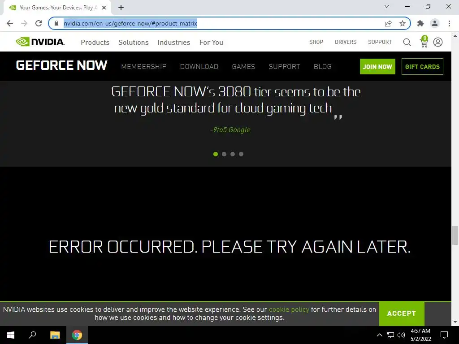
Task: Open Chrome three-dot menu
Action: point(449,23)
